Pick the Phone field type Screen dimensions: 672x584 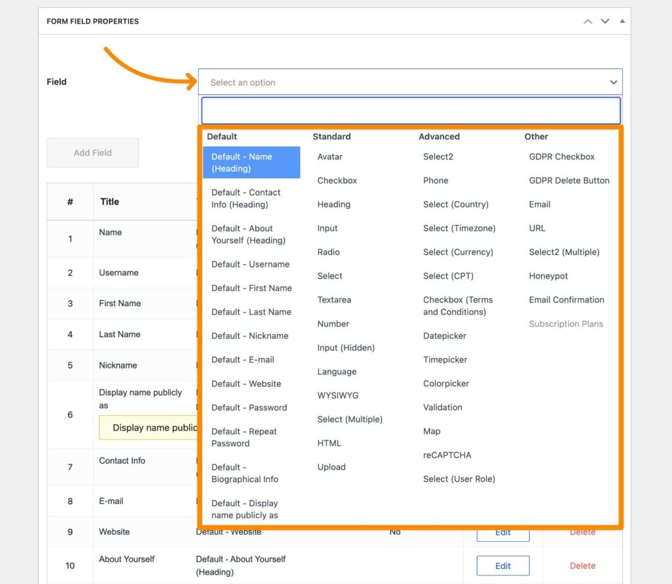click(x=436, y=181)
